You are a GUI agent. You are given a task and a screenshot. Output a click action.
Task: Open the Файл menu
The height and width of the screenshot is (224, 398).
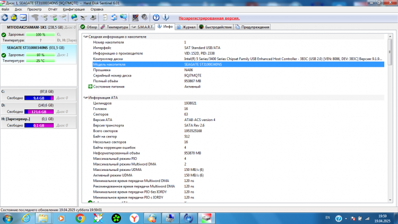(5, 10)
